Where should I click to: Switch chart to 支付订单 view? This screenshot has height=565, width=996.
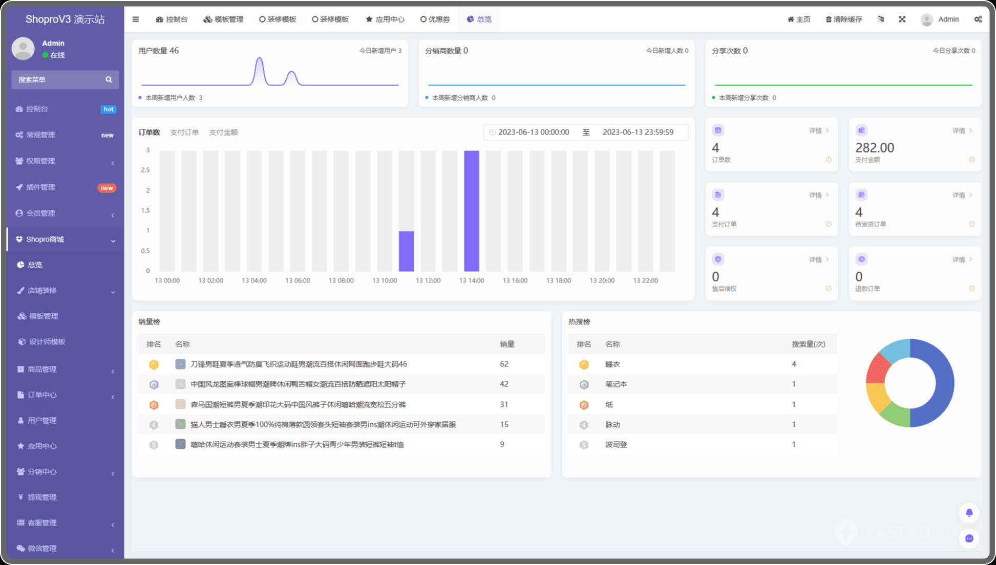click(x=184, y=133)
